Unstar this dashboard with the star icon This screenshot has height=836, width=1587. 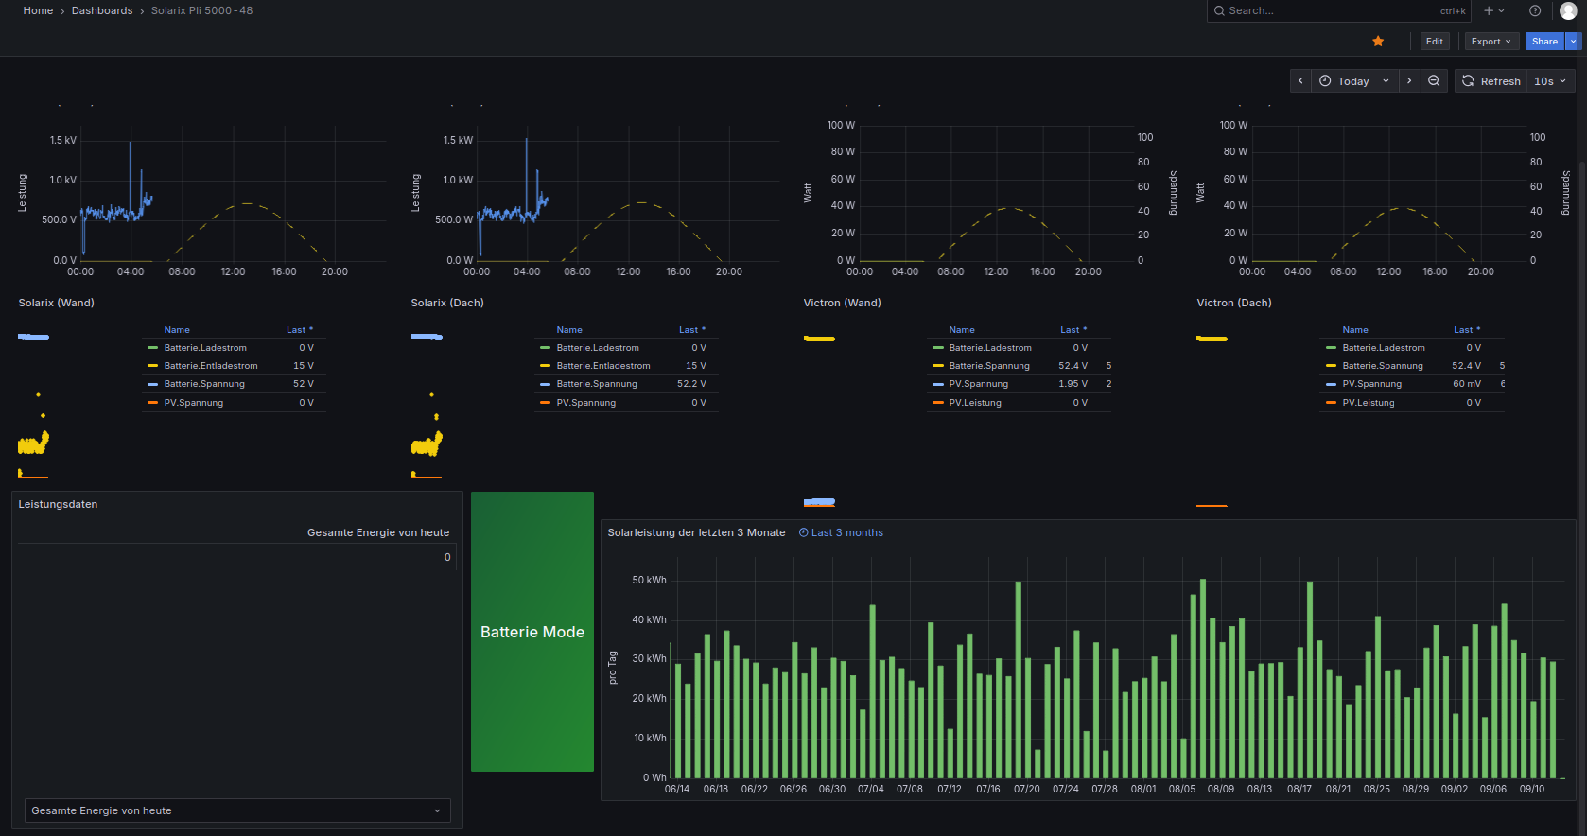[1378, 41]
